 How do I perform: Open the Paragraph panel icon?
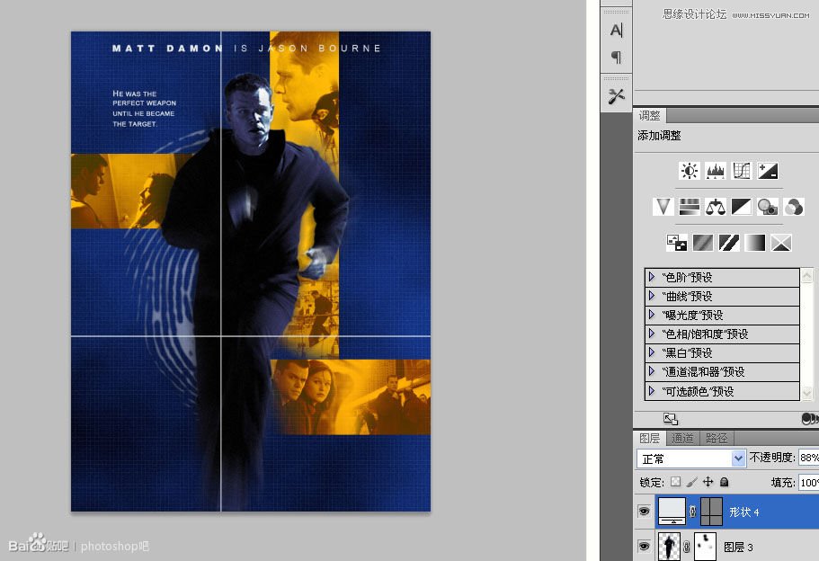[x=615, y=57]
